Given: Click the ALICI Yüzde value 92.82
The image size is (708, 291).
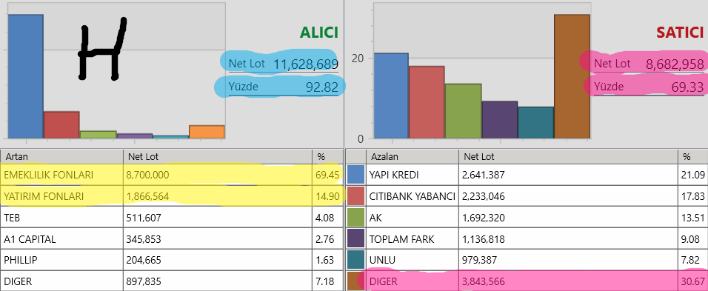Looking at the screenshot, I should (322, 87).
